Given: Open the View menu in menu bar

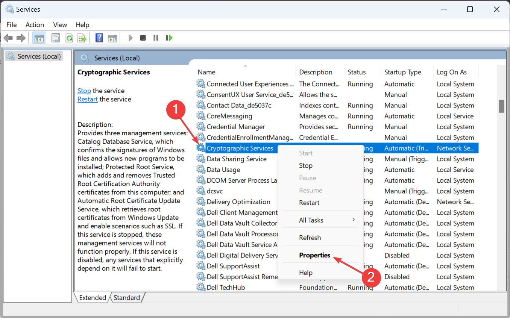Looking at the screenshot, I should pyautogui.click(x=60, y=25).
